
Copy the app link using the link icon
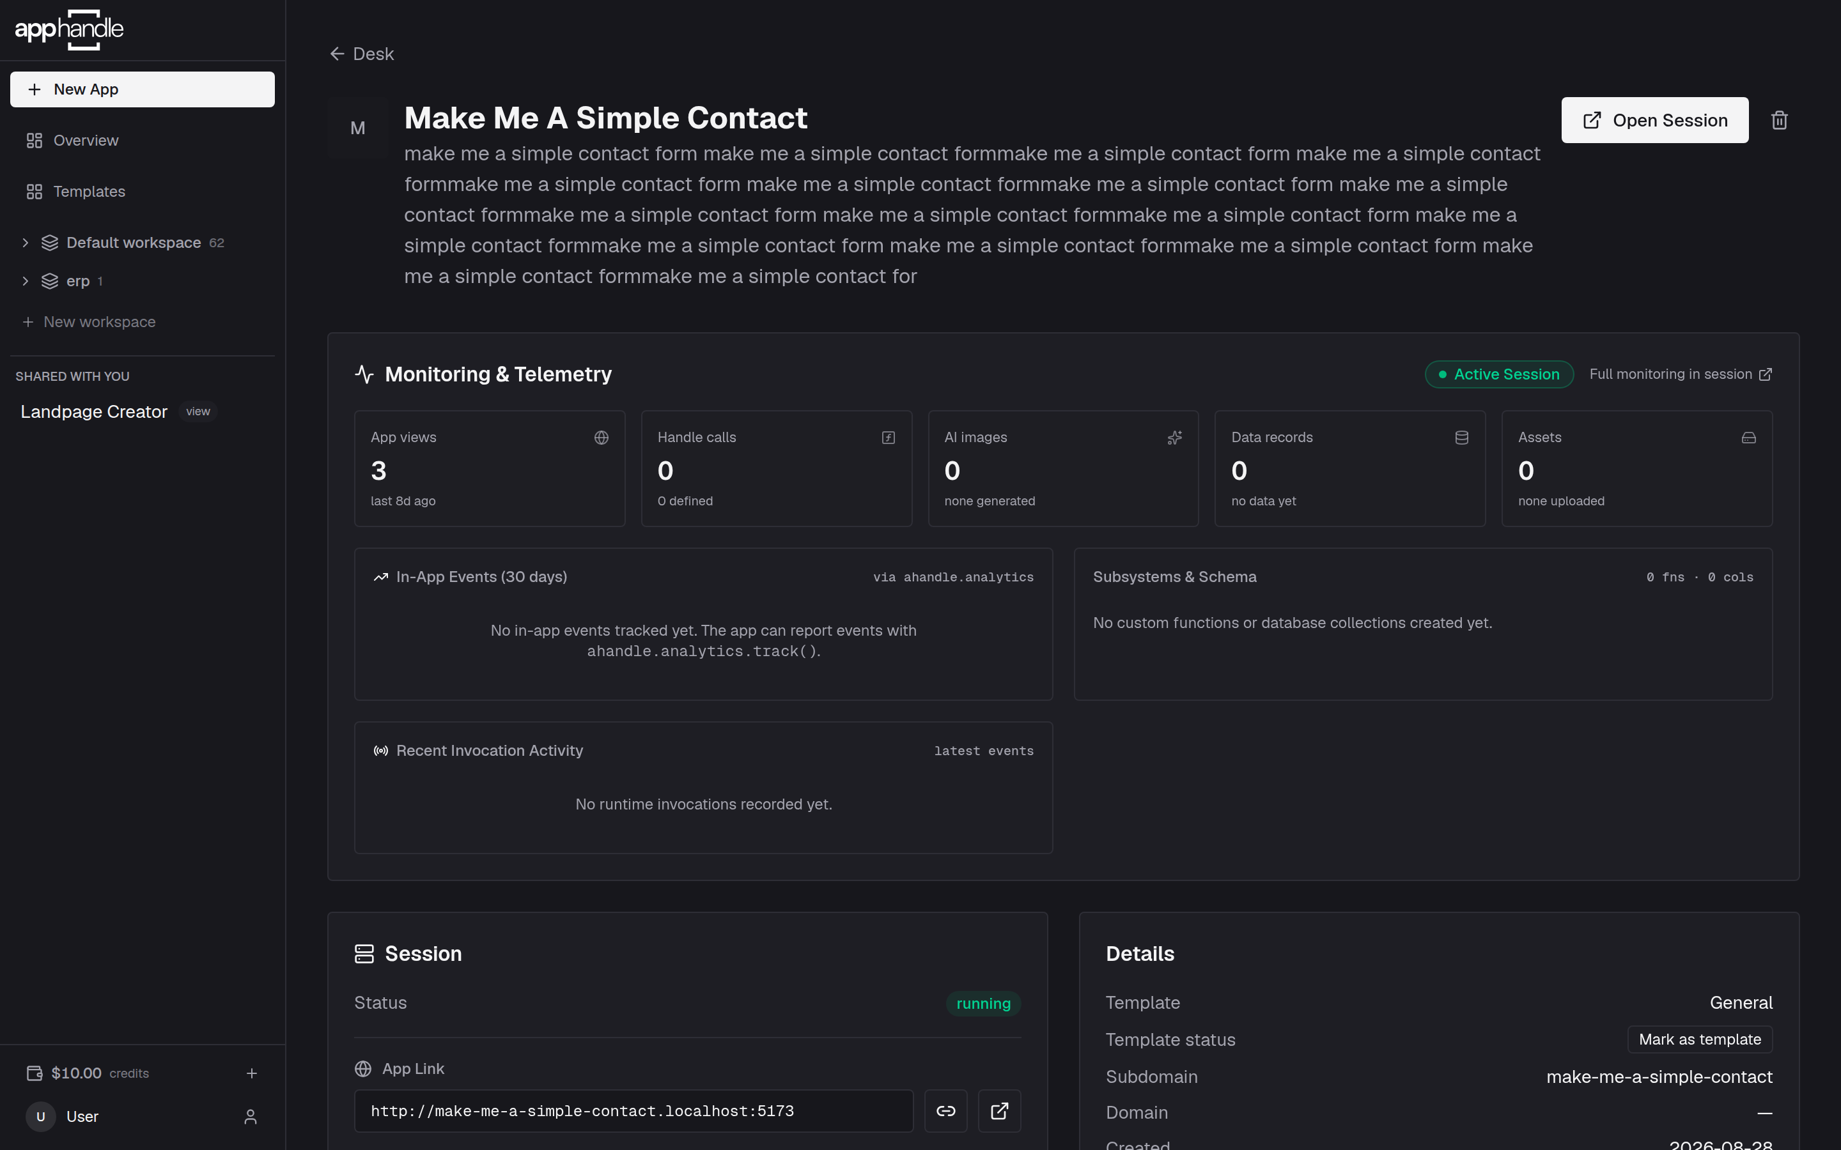click(x=945, y=1110)
